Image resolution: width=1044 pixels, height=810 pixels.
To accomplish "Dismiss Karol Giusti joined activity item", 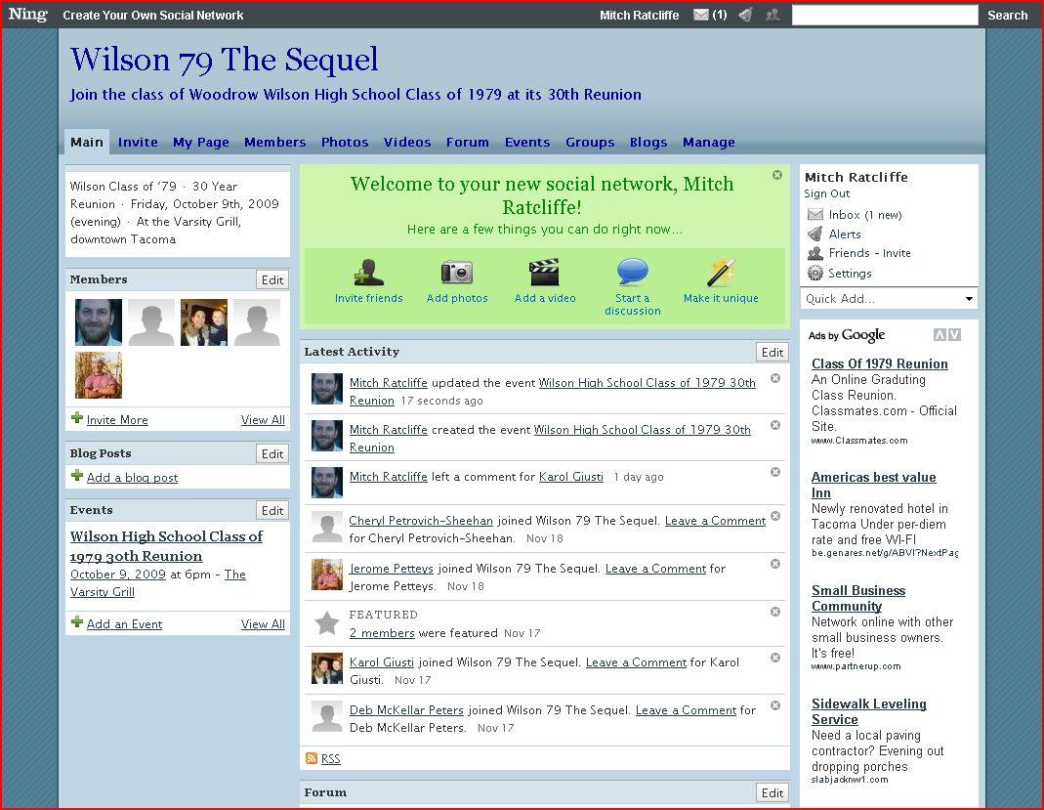I will click(775, 658).
